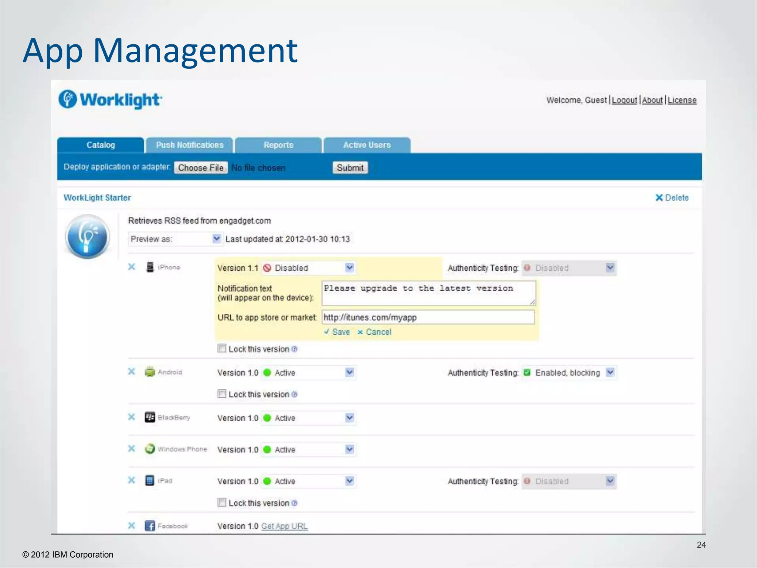The width and height of the screenshot is (757, 568).
Task: Submit the deployment file
Action: (x=350, y=168)
